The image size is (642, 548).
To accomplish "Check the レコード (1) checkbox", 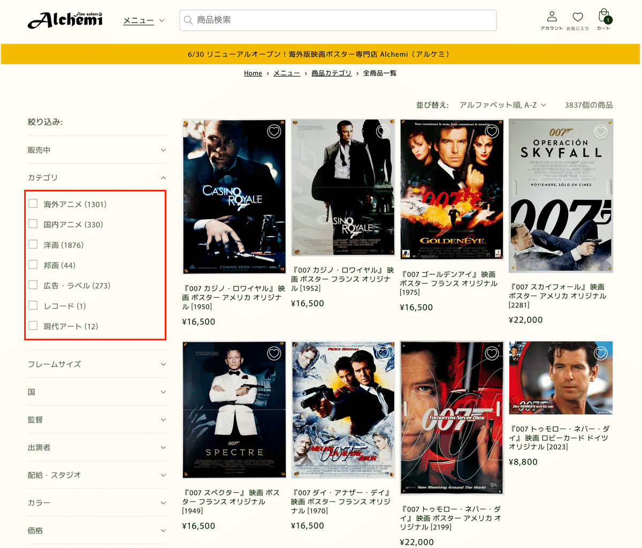I will 33,305.
